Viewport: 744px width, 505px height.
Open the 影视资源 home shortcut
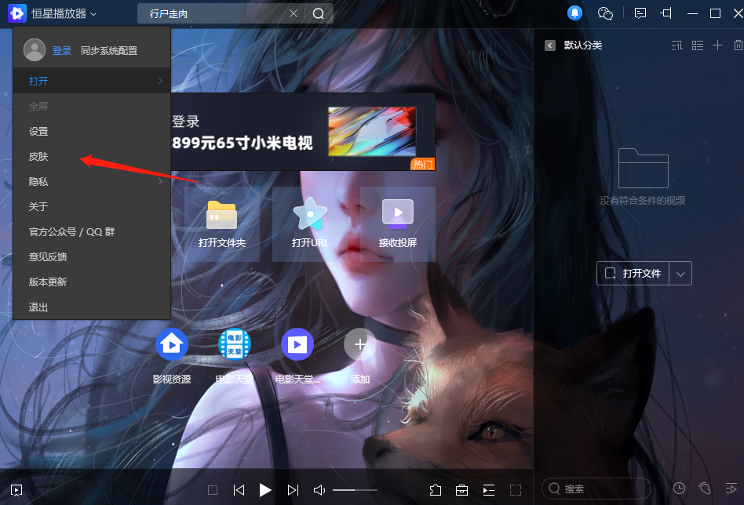(x=171, y=343)
